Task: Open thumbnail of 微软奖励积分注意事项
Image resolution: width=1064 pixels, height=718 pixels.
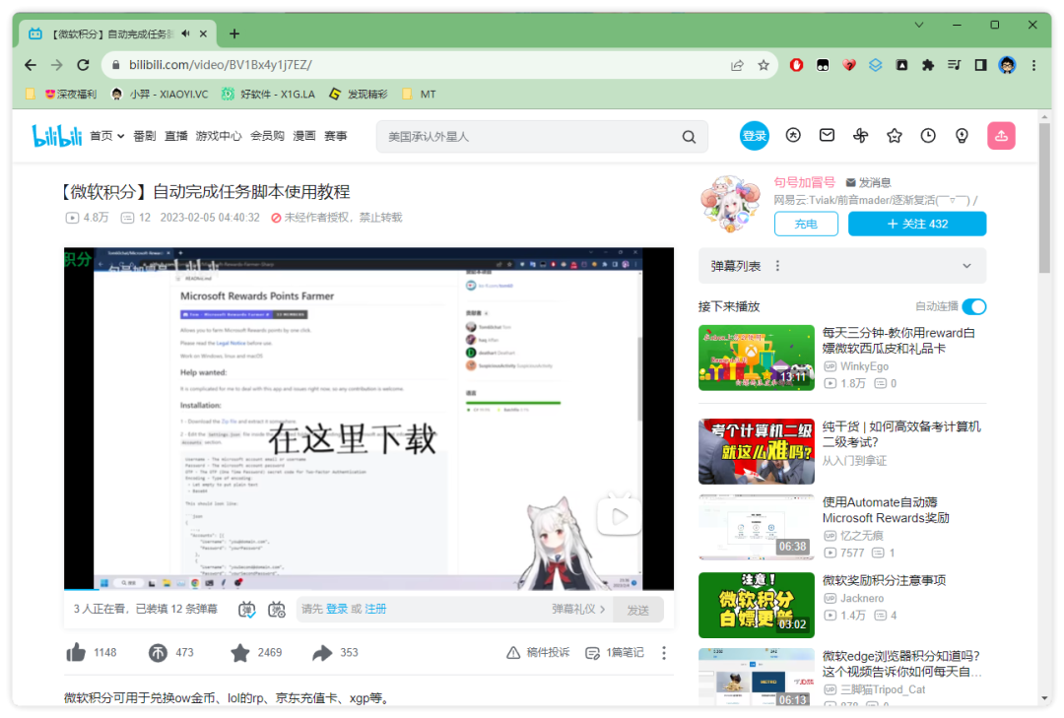Action: (756, 605)
